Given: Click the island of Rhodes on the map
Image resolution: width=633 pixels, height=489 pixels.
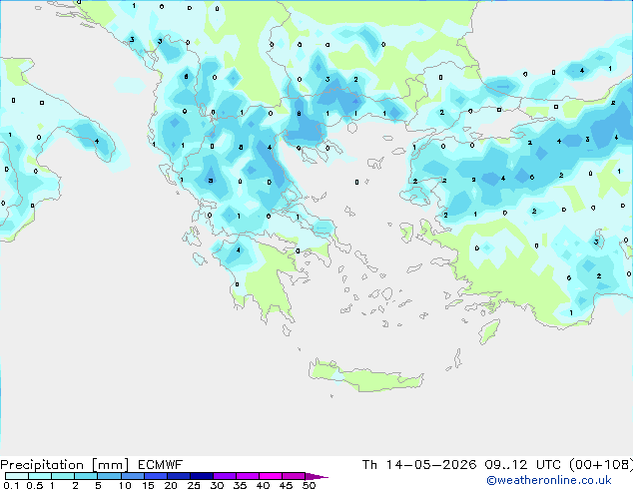Looking at the screenshot, I should pyautogui.click(x=489, y=331).
